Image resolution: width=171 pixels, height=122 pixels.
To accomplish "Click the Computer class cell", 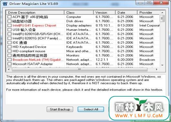I will (x=74, y=17).
